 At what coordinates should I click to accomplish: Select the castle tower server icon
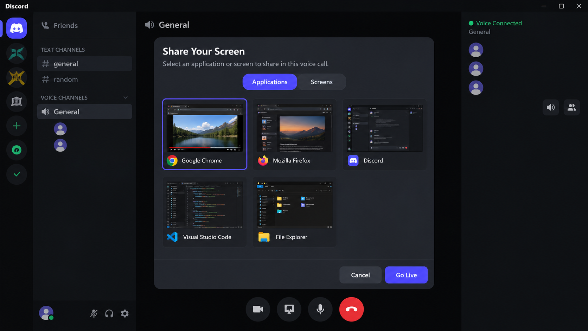17,102
